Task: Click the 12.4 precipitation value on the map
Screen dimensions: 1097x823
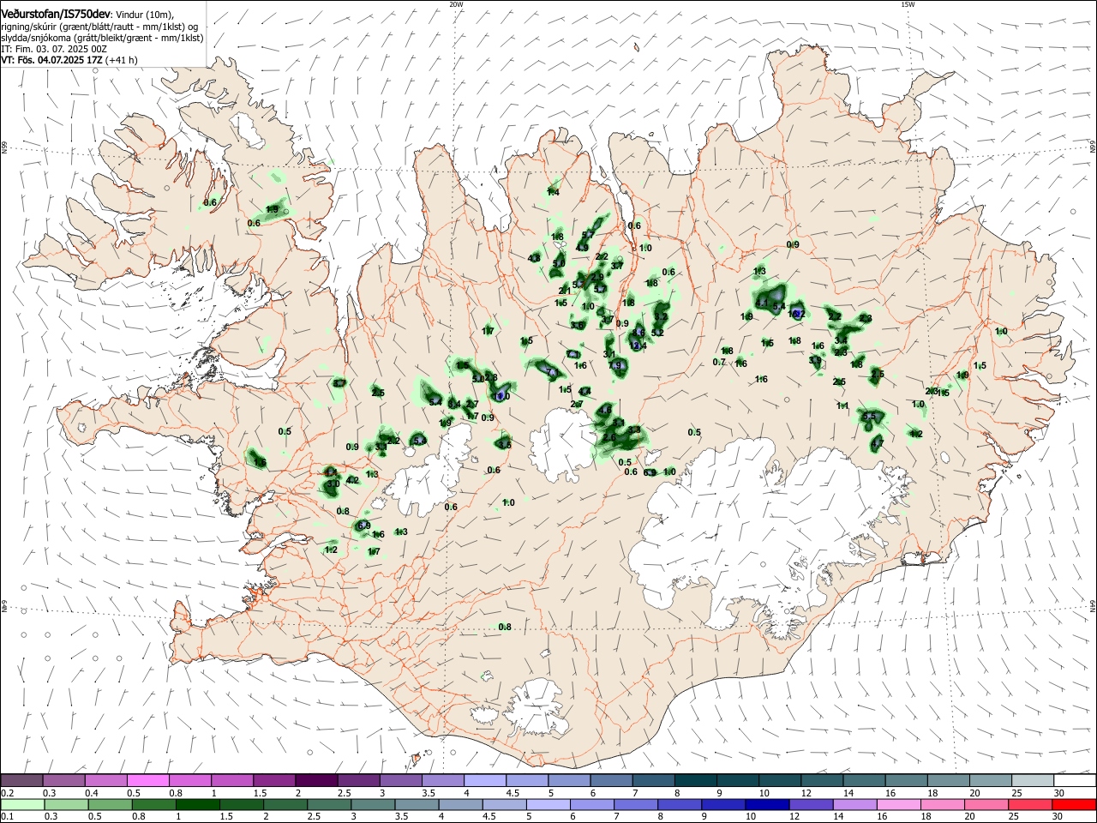Action: click(638, 346)
